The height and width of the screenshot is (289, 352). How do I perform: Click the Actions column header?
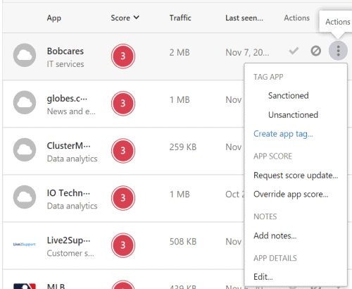coord(296,18)
